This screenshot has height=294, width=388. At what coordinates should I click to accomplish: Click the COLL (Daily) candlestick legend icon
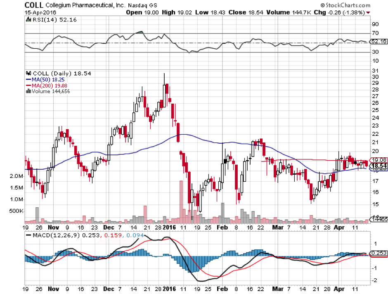click(28, 73)
